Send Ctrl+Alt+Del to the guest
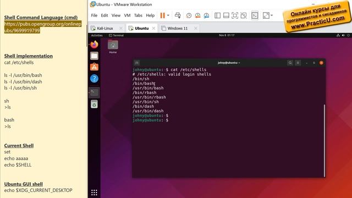The width and height of the screenshot is (352, 198). click(x=178, y=15)
